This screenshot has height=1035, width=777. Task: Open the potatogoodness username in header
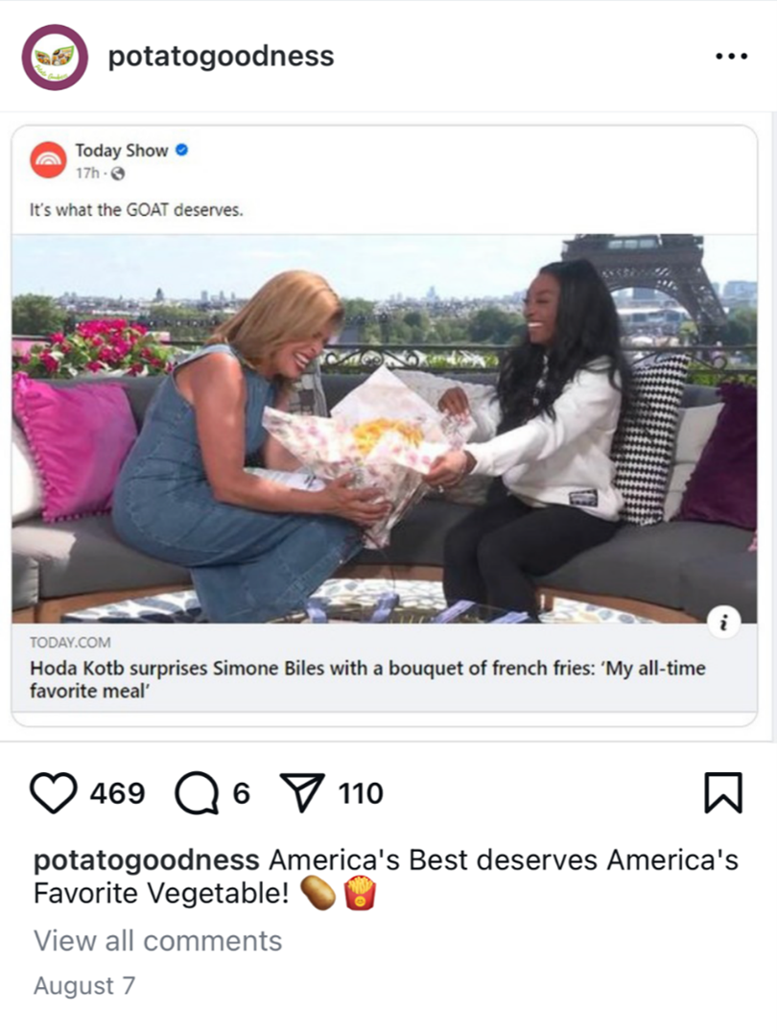click(x=222, y=56)
